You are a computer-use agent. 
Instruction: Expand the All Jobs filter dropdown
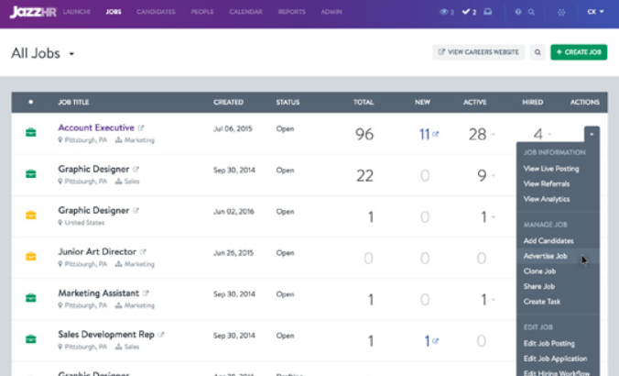tap(71, 54)
